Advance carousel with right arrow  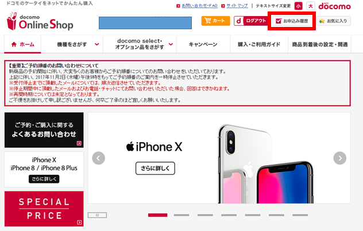pyautogui.click(x=340, y=158)
